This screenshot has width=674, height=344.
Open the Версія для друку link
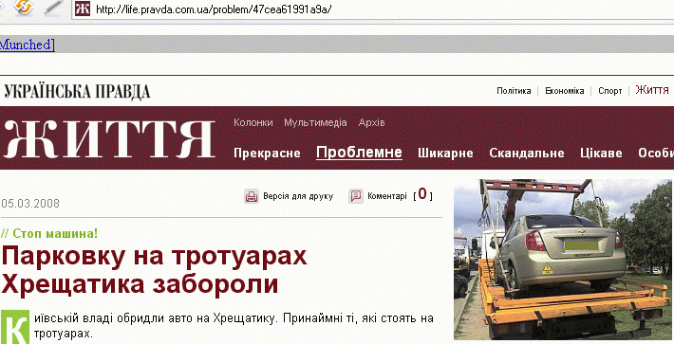298,196
